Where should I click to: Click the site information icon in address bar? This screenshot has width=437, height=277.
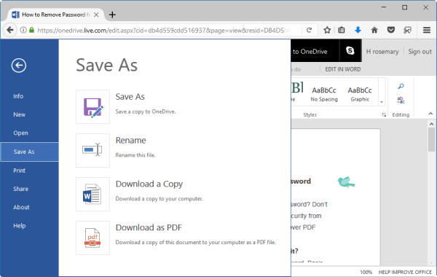pos(23,30)
